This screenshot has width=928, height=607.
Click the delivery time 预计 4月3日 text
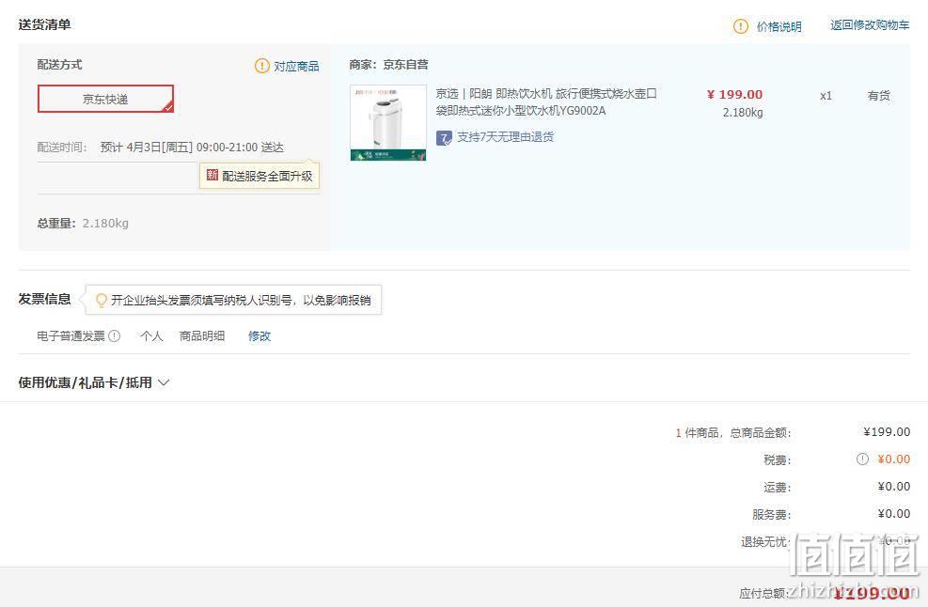coord(192,148)
